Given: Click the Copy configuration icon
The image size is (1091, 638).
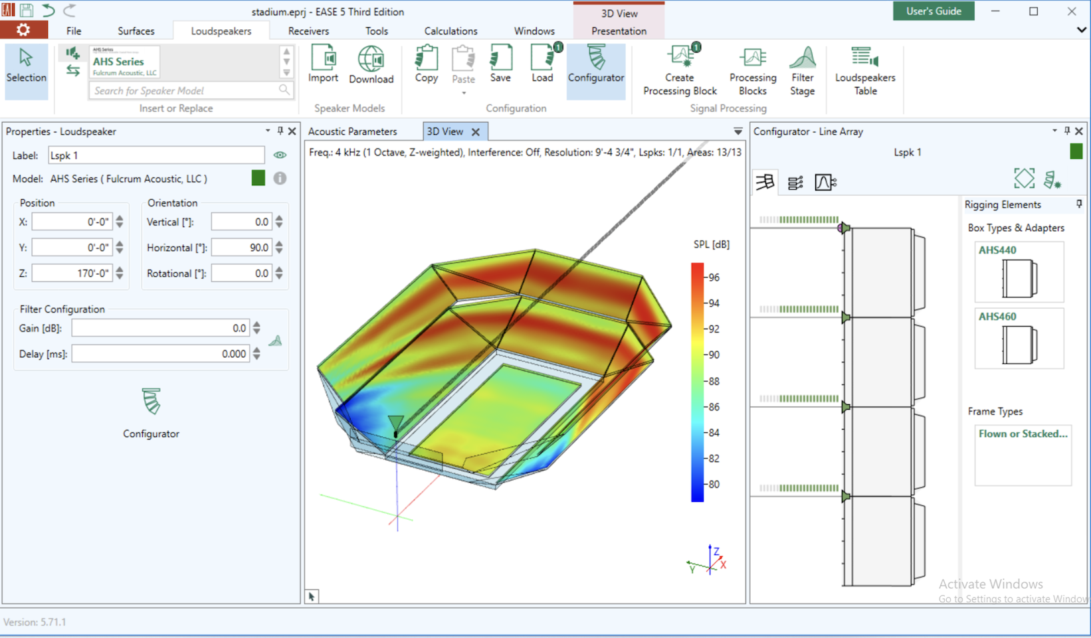Looking at the screenshot, I should (x=426, y=64).
